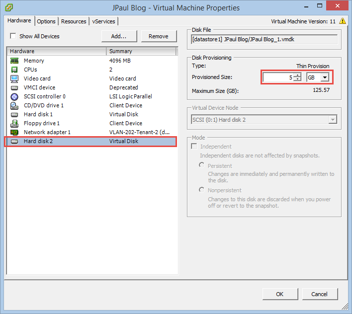Viewport: 352px width, 314px height.
Task: Click the VM version warning triangle icon
Action: coord(343,21)
